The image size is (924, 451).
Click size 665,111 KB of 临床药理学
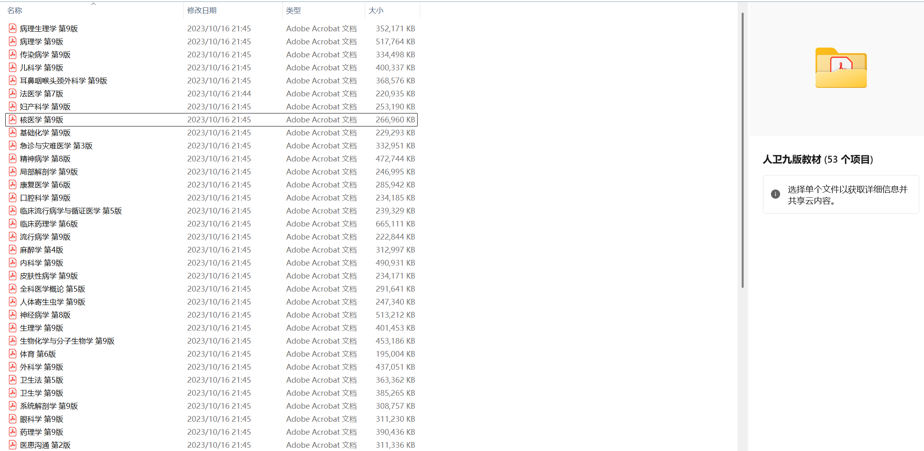(x=395, y=224)
